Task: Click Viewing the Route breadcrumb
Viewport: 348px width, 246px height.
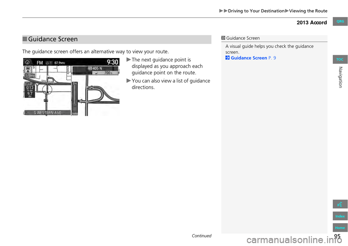Action: click(x=308, y=11)
